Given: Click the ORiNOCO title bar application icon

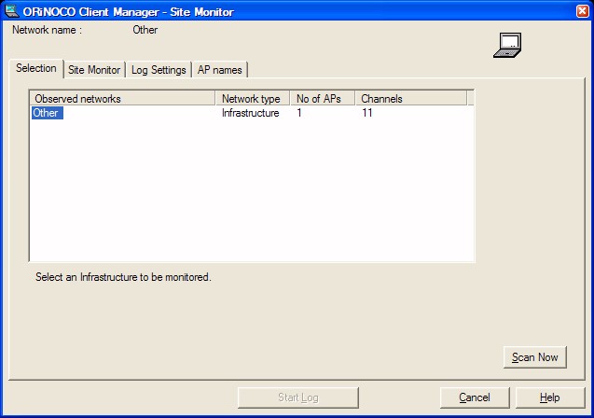Looking at the screenshot, I should pos(11,11).
